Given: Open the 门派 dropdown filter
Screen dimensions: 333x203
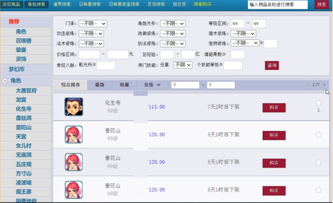Looking at the screenshot, I should click(x=92, y=24).
